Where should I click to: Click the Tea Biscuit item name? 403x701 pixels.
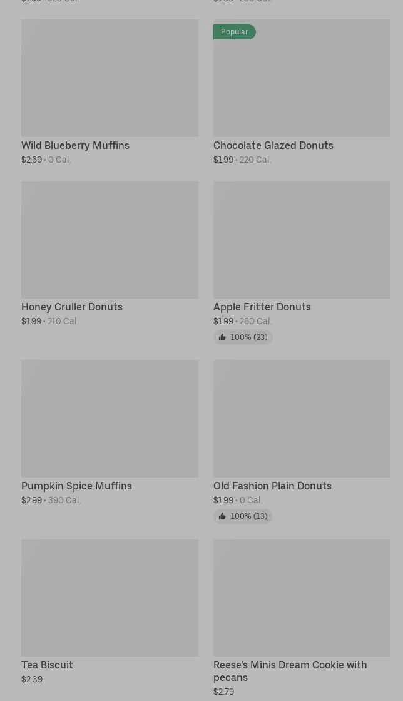pyautogui.click(x=47, y=665)
